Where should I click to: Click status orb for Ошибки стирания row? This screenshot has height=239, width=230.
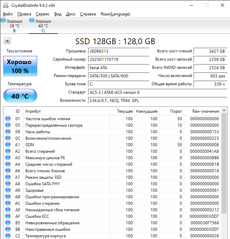point(8,203)
